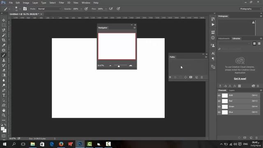Screen dimensions: 263x148
Task: Toggle visibility of Red channel
Action: (x=219, y=101)
